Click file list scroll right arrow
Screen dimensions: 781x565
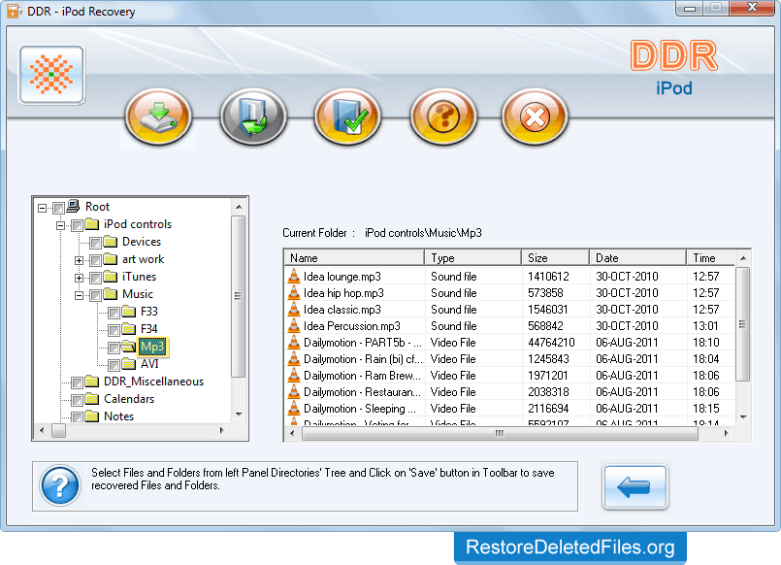[x=727, y=433]
